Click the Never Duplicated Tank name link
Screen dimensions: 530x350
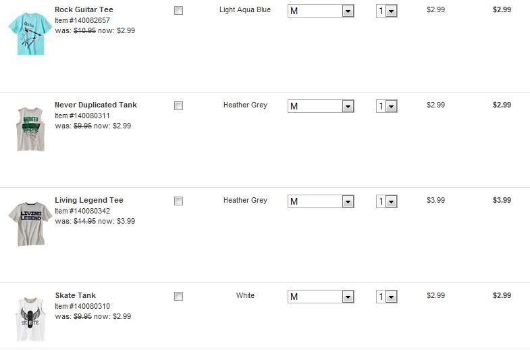pos(96,105)
